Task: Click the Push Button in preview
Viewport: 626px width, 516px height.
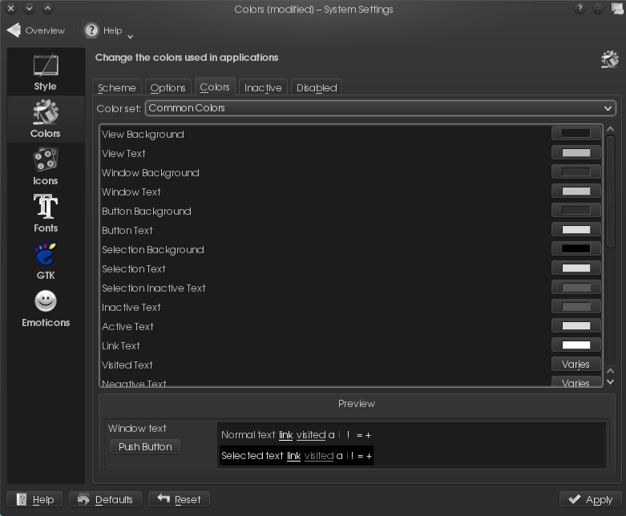Action: pos(145,446)
